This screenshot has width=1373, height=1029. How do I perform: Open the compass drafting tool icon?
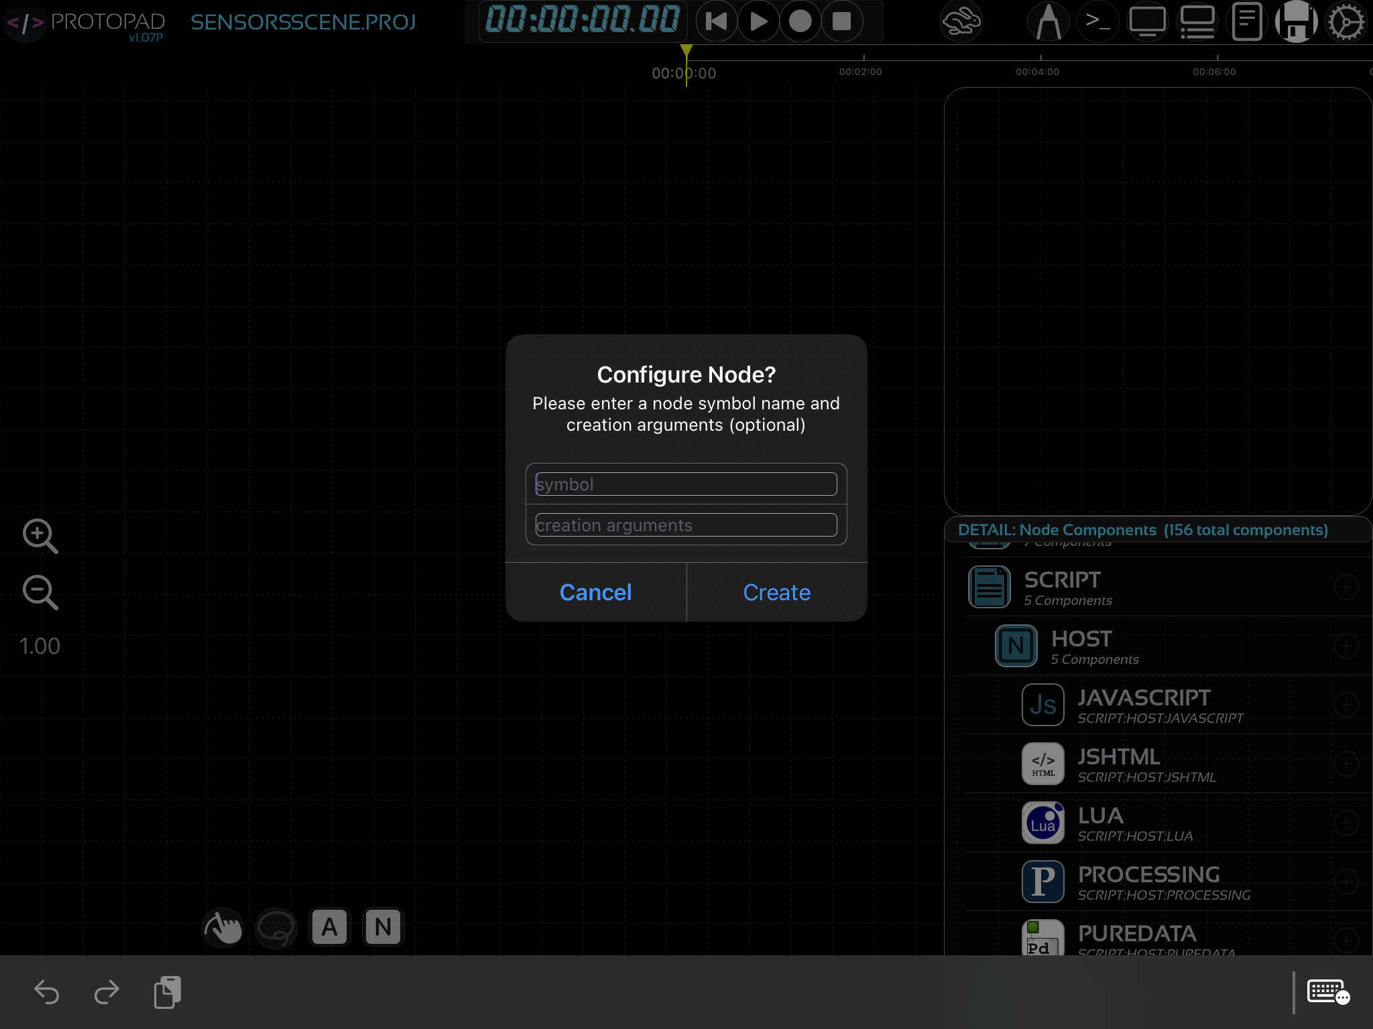(1048, 22)
